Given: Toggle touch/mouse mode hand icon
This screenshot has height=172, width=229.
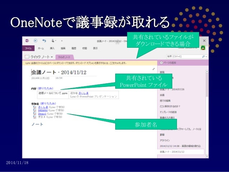Looking at the screenshot, I should 53,41.
